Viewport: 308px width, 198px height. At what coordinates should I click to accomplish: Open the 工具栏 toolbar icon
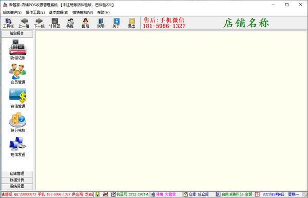click(x=8, y=23)
